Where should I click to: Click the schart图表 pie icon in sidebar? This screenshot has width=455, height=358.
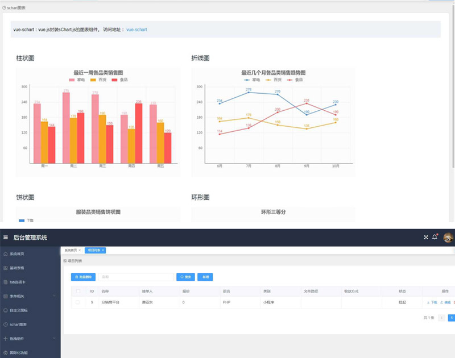6,324
